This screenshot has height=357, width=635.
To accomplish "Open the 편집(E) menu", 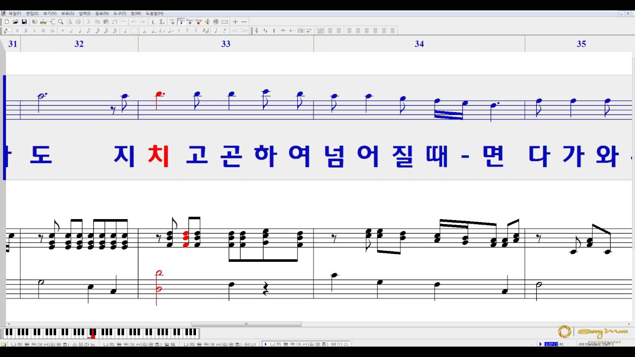I will 32,13.
